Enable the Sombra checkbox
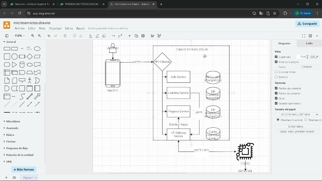322x181 pixels. (x=276, y=77)
